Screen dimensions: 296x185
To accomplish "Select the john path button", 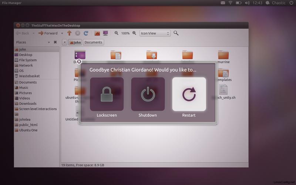I will [x=75, y=42].
